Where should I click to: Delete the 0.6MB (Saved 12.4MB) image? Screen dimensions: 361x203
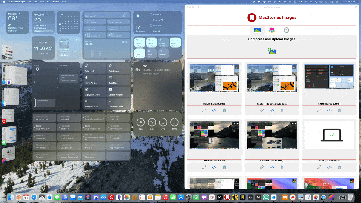click(282, 167)
